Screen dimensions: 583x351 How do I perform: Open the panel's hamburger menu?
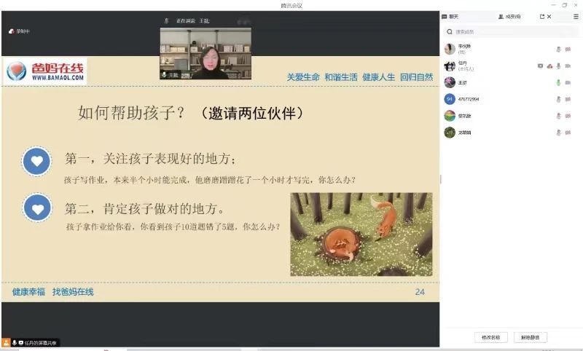(x=576, y=16)
